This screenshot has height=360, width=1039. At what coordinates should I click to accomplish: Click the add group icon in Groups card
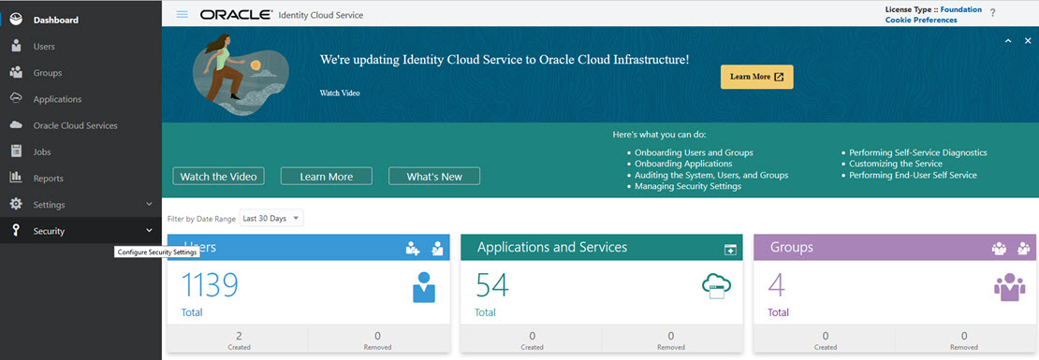[999, 249]
